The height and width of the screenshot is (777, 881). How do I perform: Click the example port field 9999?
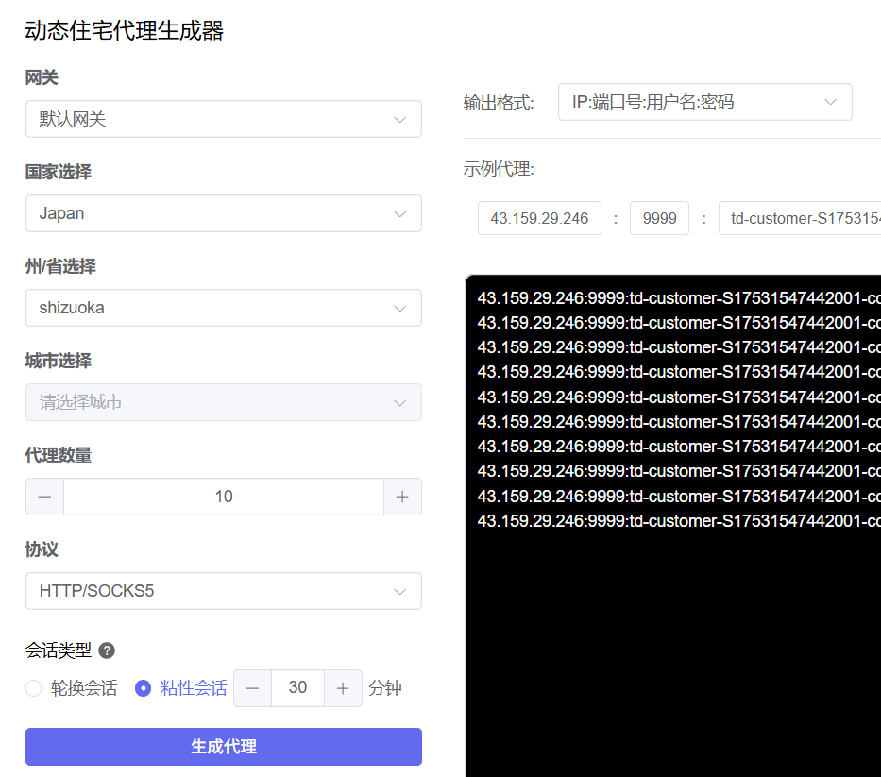(x=659, y=218)
